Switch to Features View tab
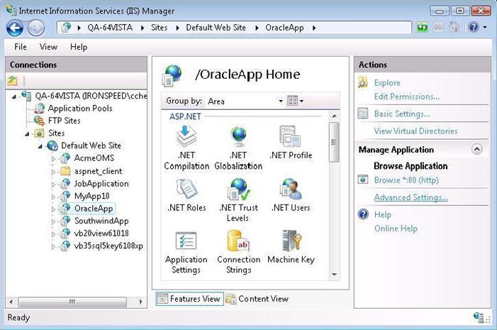The height and width of the screenshot is (330, 497). (x=189, y=299)
